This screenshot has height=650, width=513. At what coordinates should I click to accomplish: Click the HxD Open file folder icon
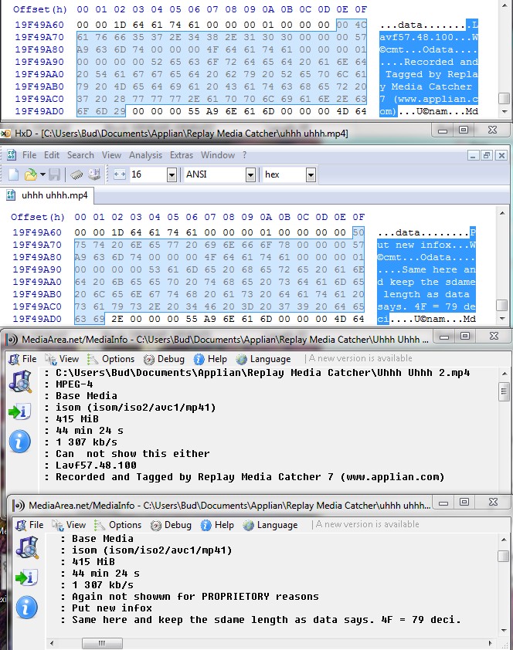[x=31, y=174]
